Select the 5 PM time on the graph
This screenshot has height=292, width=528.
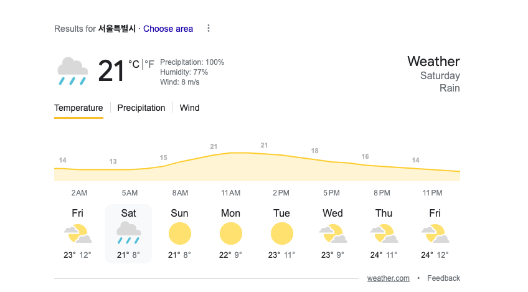331,193
